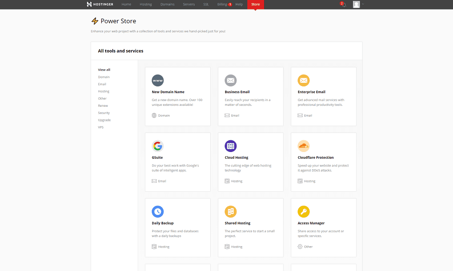The width and height of the screenshot is (453, 271).
Task: Click the Hosting tag icon in Cloud Hosting card
Action: (227, 181)
